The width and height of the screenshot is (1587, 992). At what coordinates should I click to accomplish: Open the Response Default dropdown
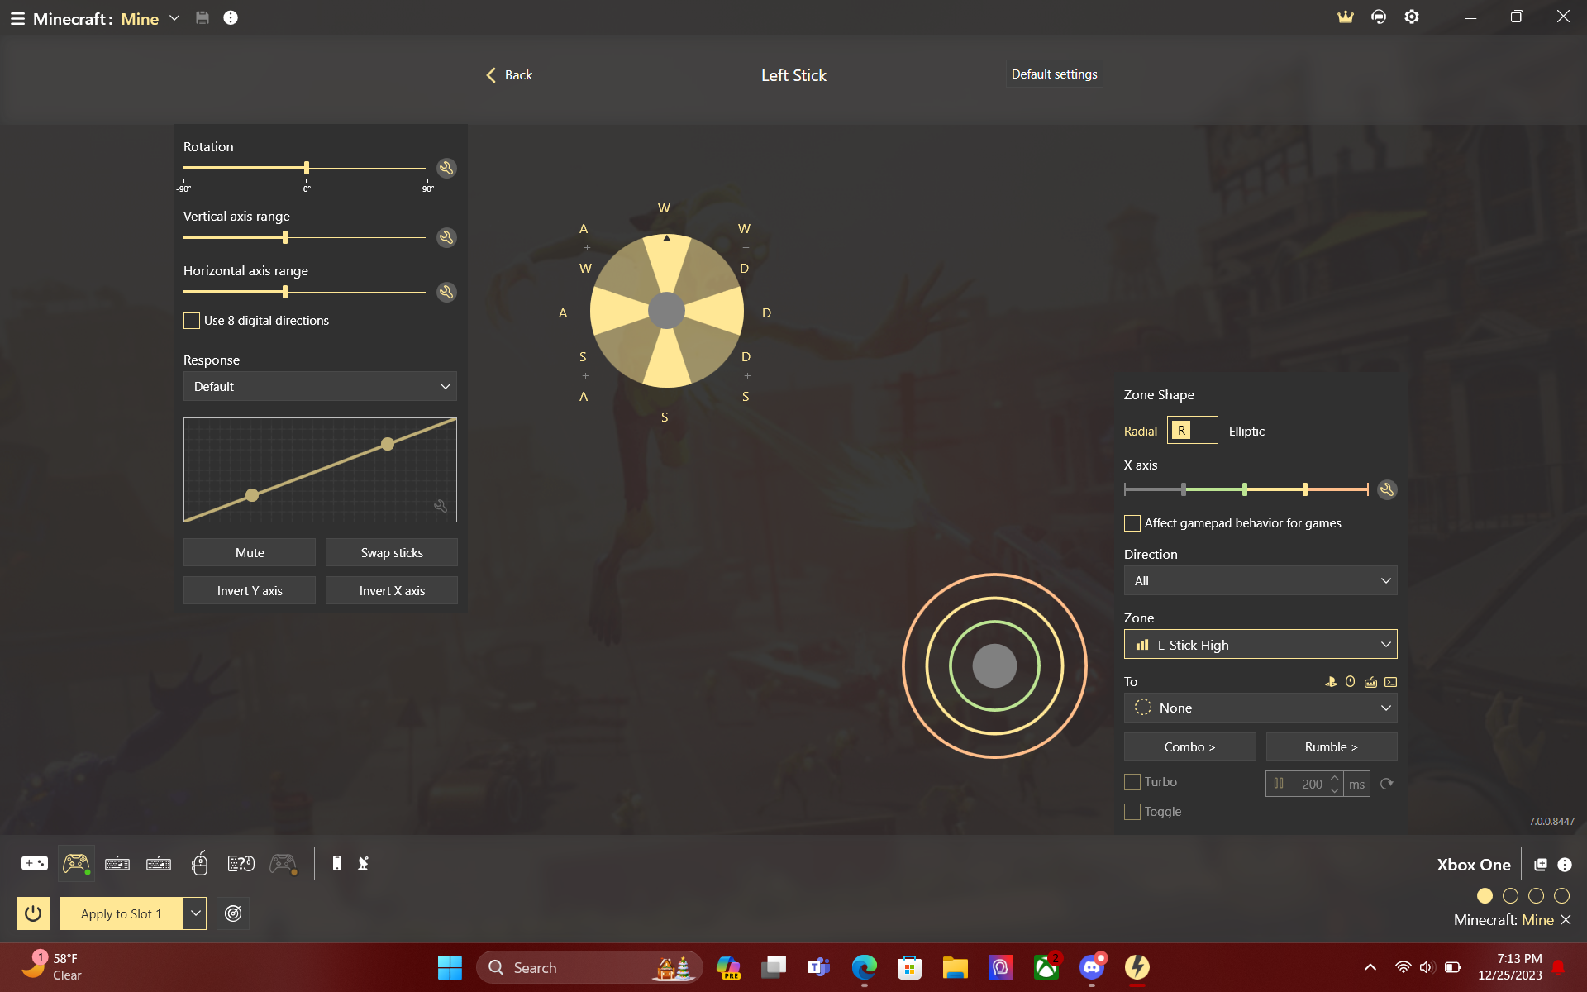[x=320, y=387]
